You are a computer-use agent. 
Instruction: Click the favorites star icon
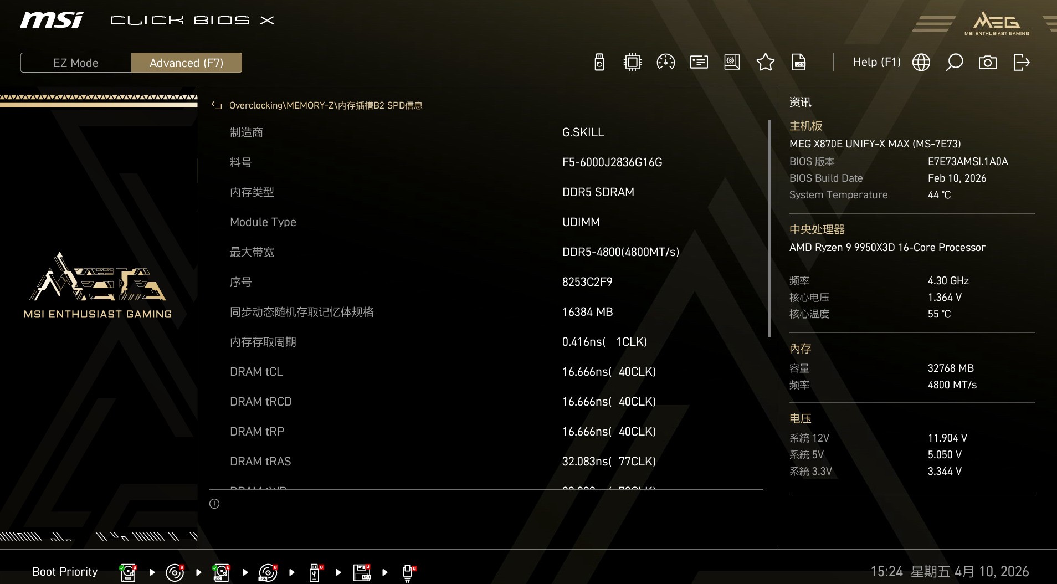(x=766, y=62)
